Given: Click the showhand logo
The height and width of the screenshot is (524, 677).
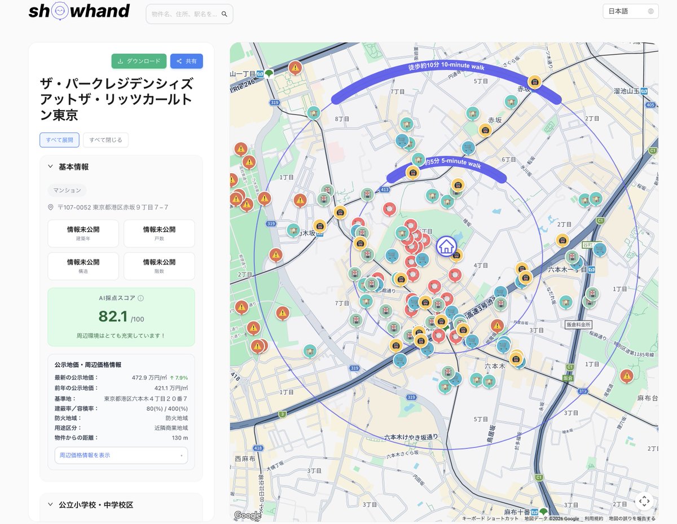Looking at the screenshot, I should pyautogui.click(x=79, y=11).
